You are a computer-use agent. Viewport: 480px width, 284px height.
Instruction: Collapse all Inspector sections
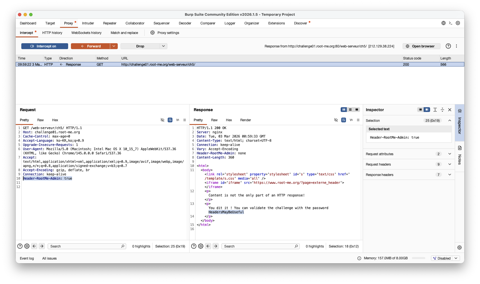click(x=442, y=110)
